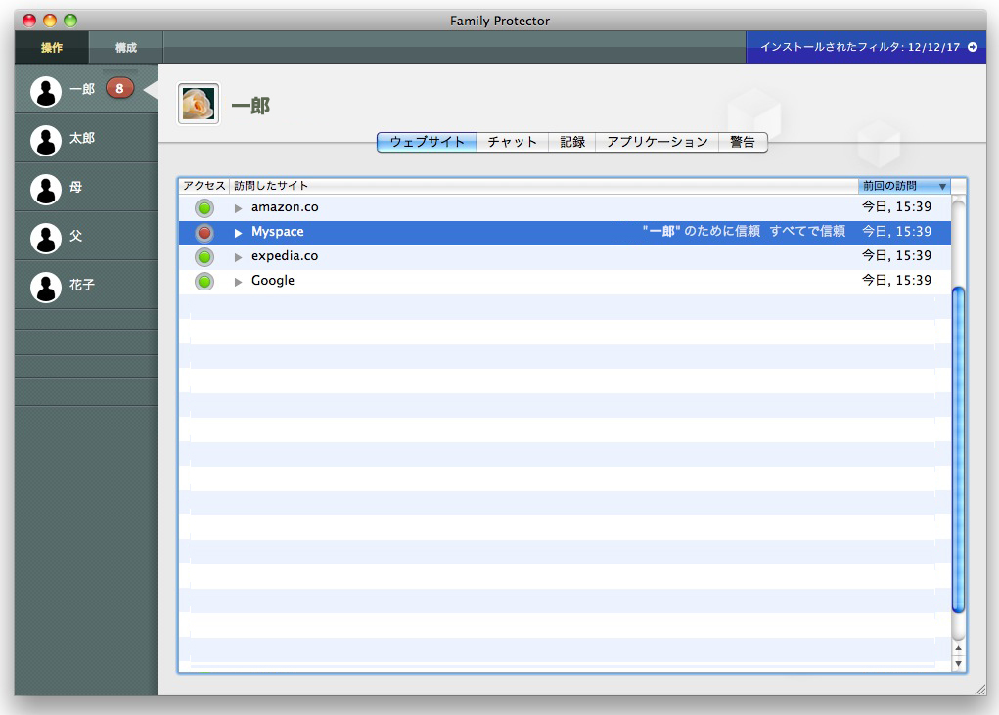Viewport: 999px width, 715px height.
Task: Expand the Google row disclosure triangle
Action: tap(239, 282)
